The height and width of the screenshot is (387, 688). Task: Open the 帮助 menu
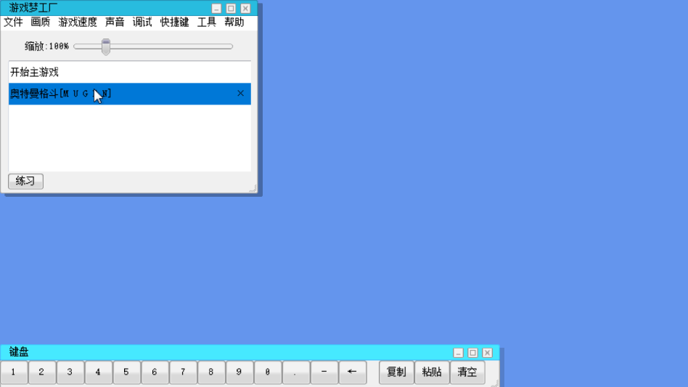click(x=234, y=23)
